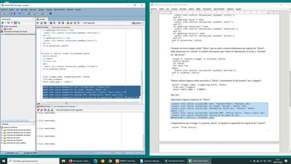Screen dimensions: 291x164
Task: Open XAMPP Control Panel taskbar button
Action: coord(126,161)
